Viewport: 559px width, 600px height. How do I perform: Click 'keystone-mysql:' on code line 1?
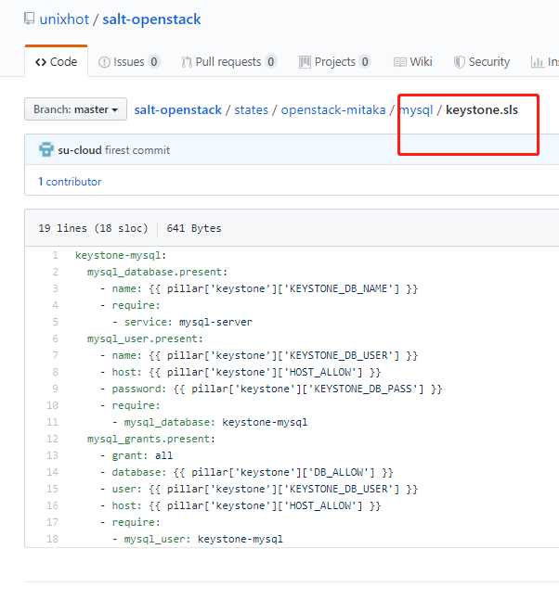pyautogui.click(x=121, y=255)
